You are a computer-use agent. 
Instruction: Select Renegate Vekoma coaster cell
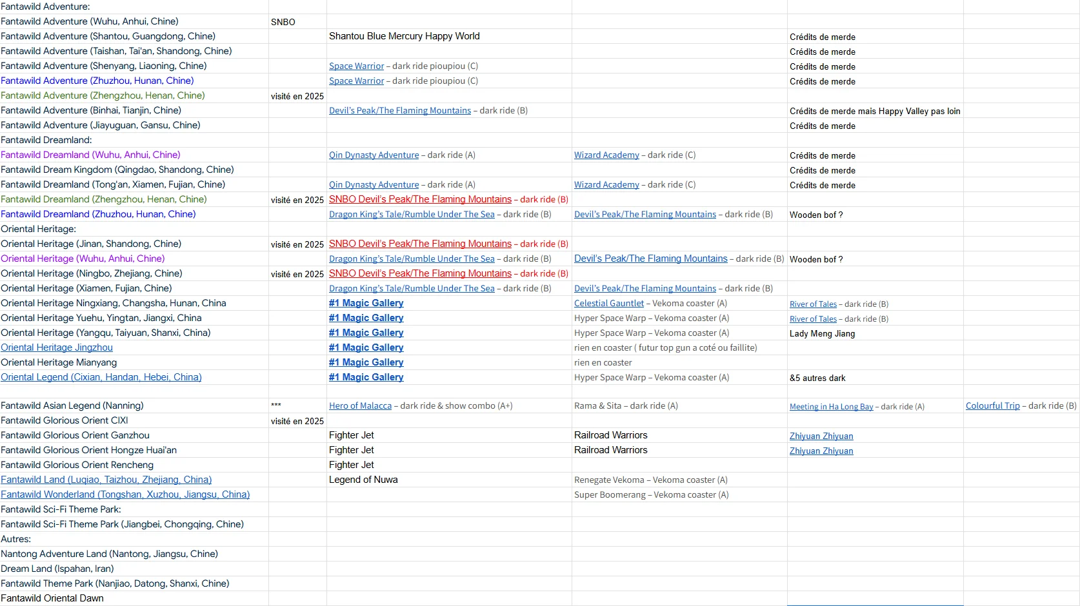pyautogui.click(x=679, y=480)
